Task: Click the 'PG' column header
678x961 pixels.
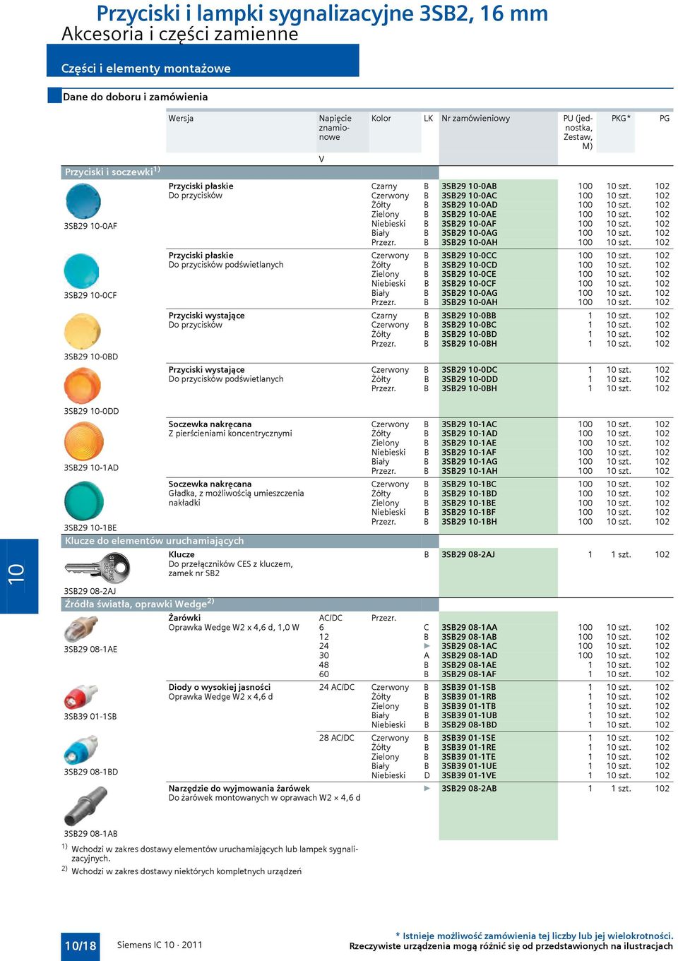Action: 664,119
